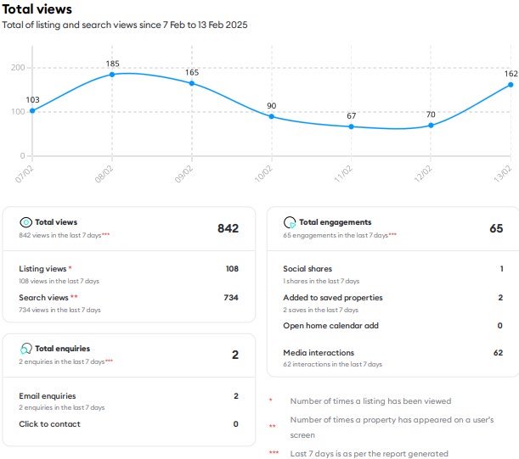
Task: Click the Listing views row label
Action: [43, 269]
